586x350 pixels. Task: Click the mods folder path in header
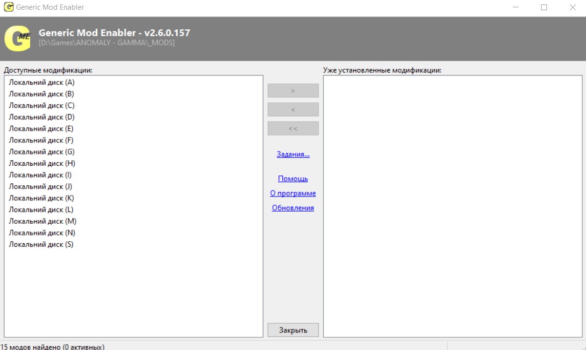coord(106,43)
